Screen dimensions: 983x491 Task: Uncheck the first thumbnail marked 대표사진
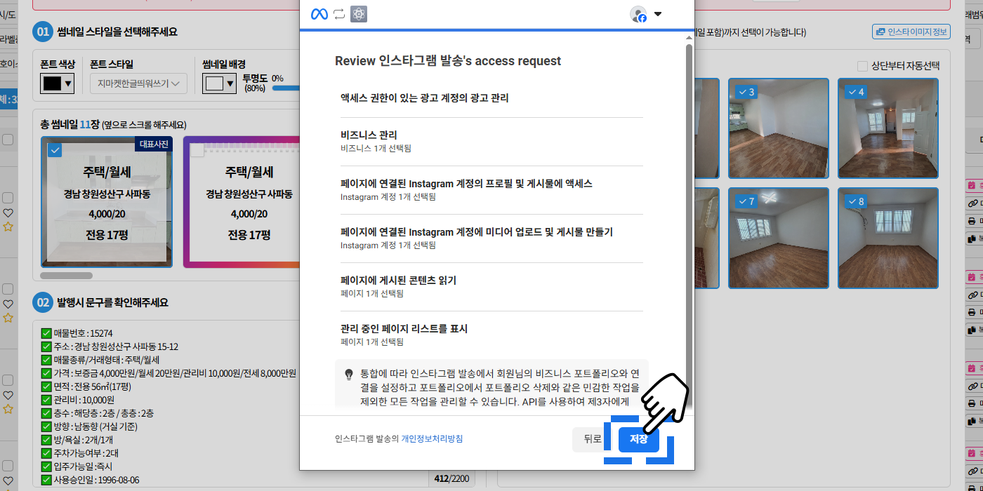click(x=55, y=149)
